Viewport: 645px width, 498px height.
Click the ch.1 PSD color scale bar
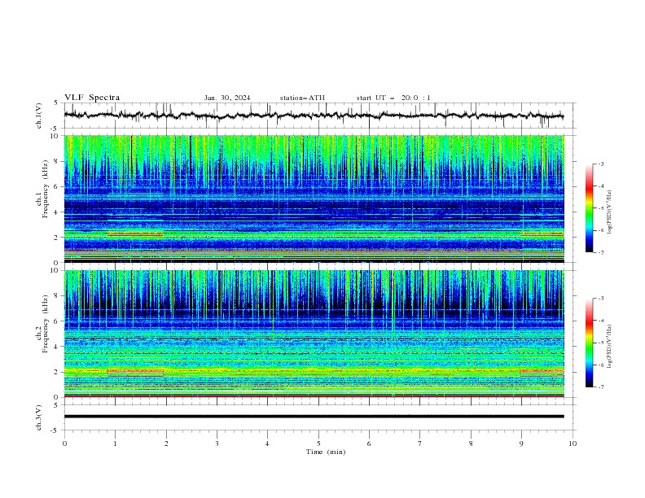coord(589,208)
